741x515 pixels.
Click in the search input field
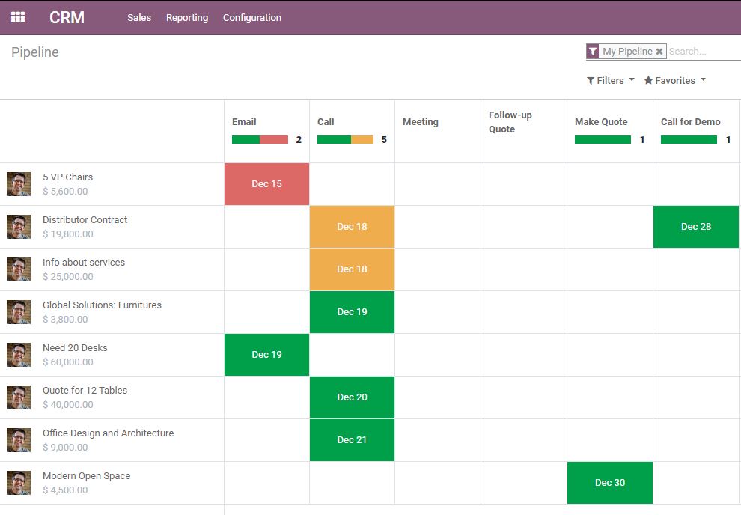pos(702,52)
